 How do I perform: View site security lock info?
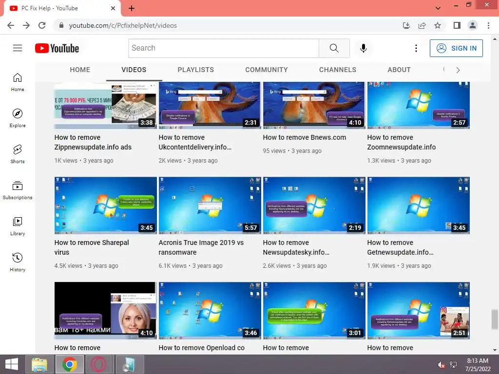[61, 25]
